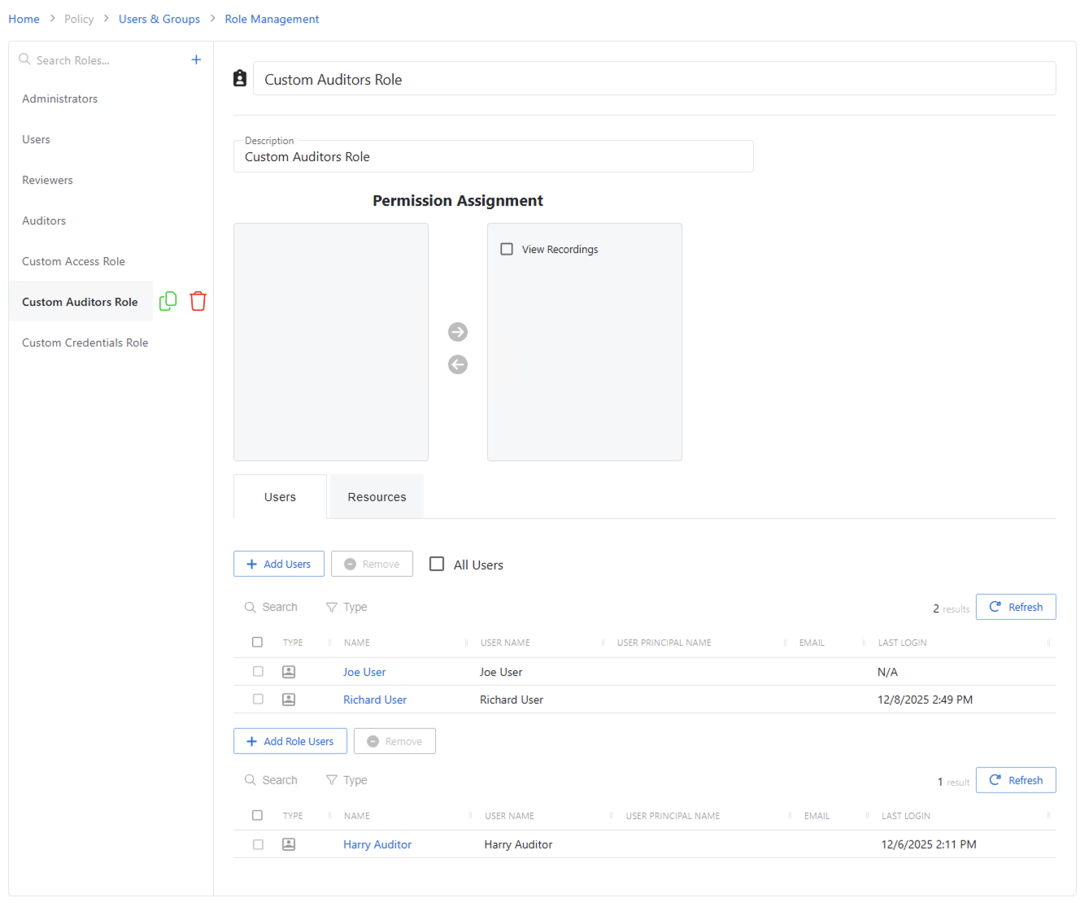This screenshot has height=903, width=1089.
Task: Click the user account icon beside Richard User
Action: click(x=288, y=699)
